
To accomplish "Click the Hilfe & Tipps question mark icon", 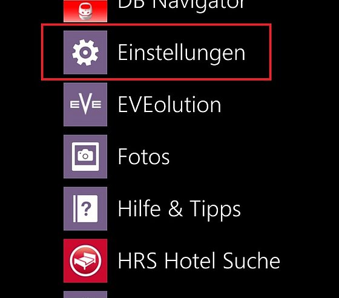I will (85, 209).
